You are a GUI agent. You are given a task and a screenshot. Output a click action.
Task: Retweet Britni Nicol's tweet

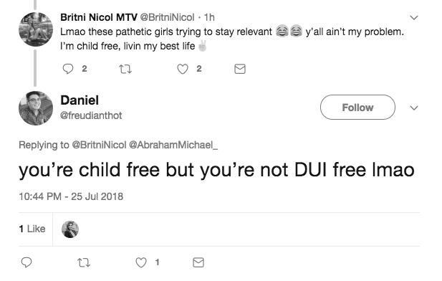[x=125, y=69]
